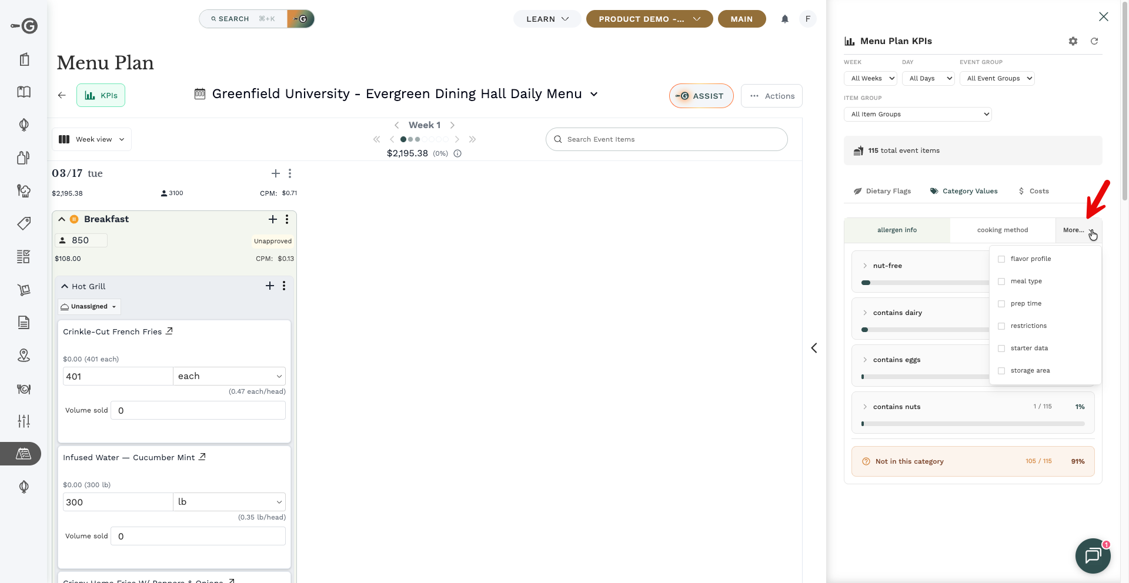This screenshot has width=1129, height=583.
Task: Click info icon next to weekly total
Action: click(457, 153)
